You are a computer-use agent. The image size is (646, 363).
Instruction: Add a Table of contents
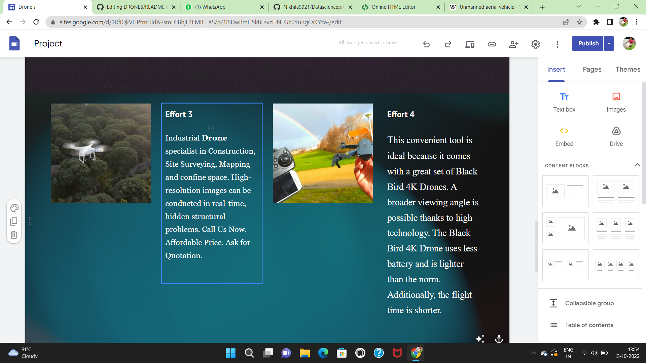click(x=589, y=325)
